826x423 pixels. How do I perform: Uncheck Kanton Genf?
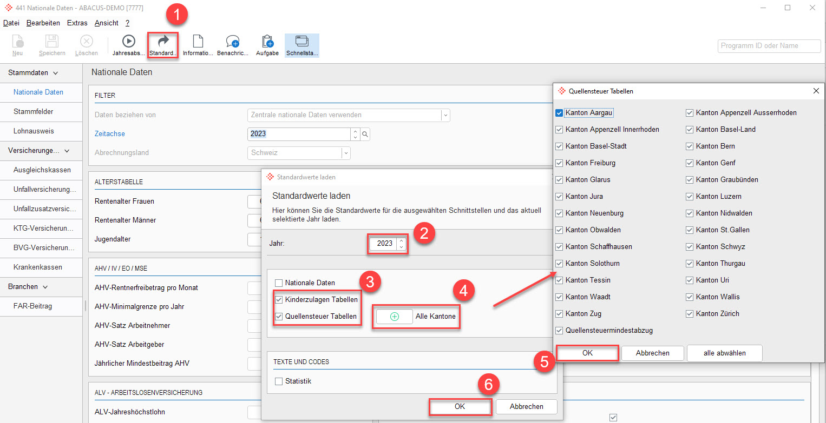coord(690,163)
